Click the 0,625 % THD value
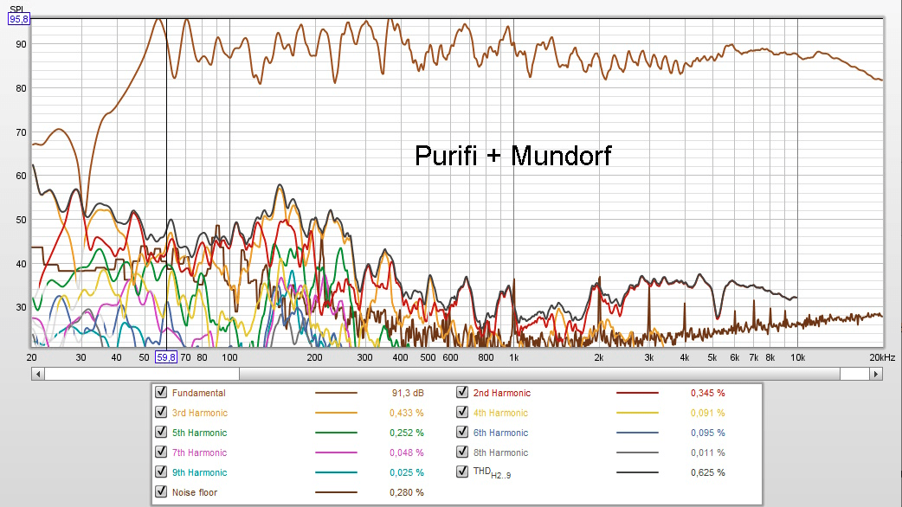This screenshot has height=507, width=902. (707, 472)
